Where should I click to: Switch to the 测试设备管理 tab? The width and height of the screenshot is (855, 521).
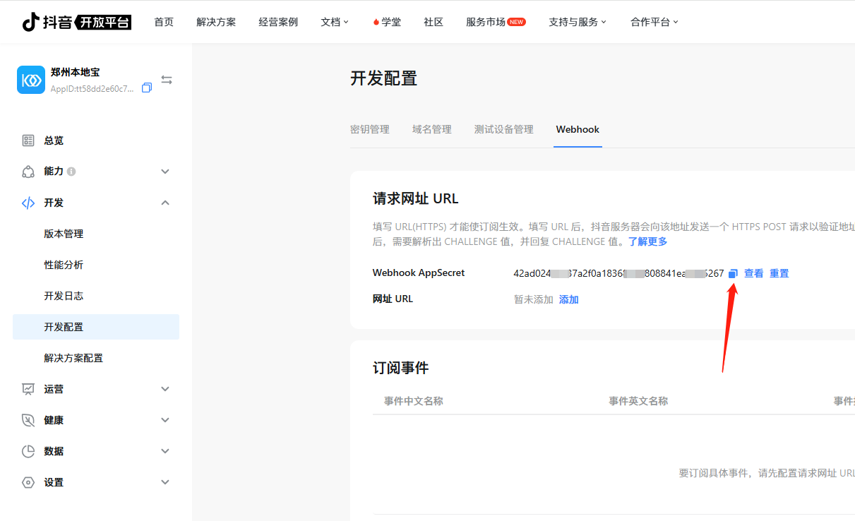tap(504, 129)
